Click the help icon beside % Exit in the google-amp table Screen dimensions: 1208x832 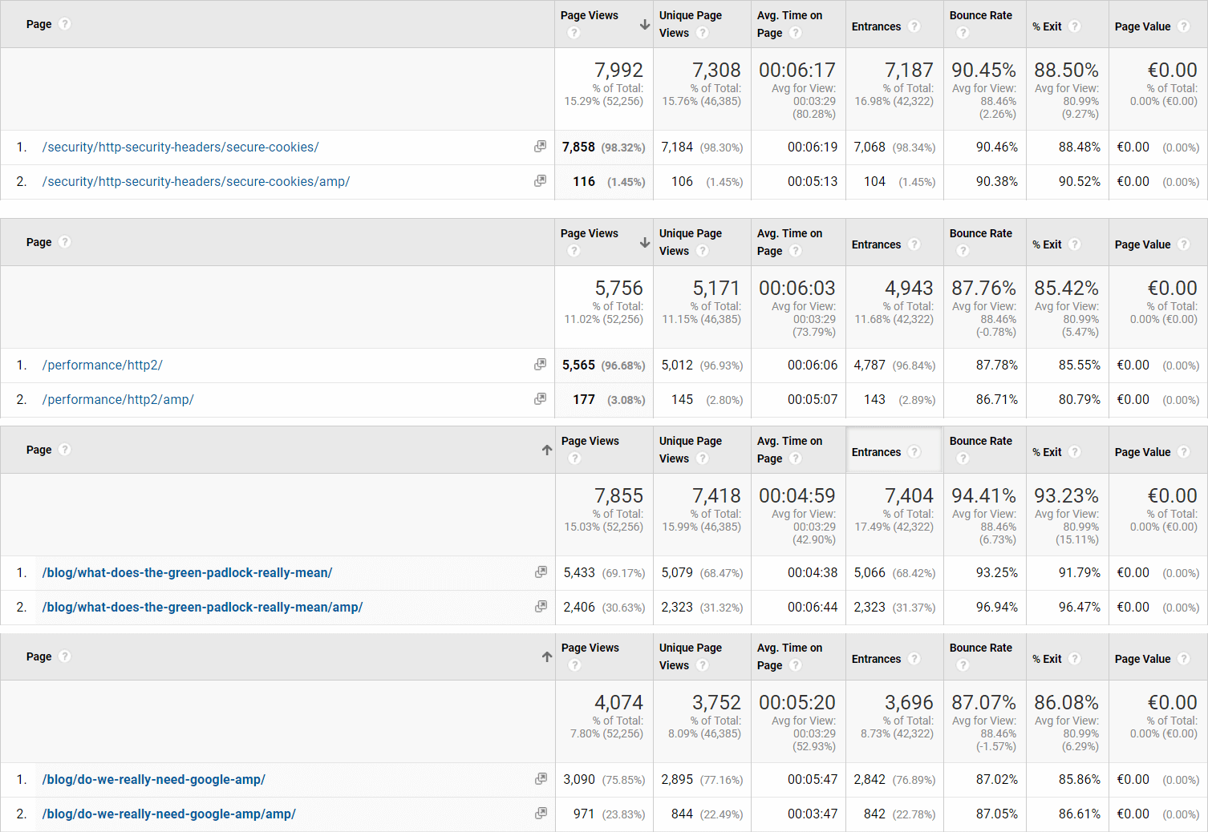(x=1075, y=659)
